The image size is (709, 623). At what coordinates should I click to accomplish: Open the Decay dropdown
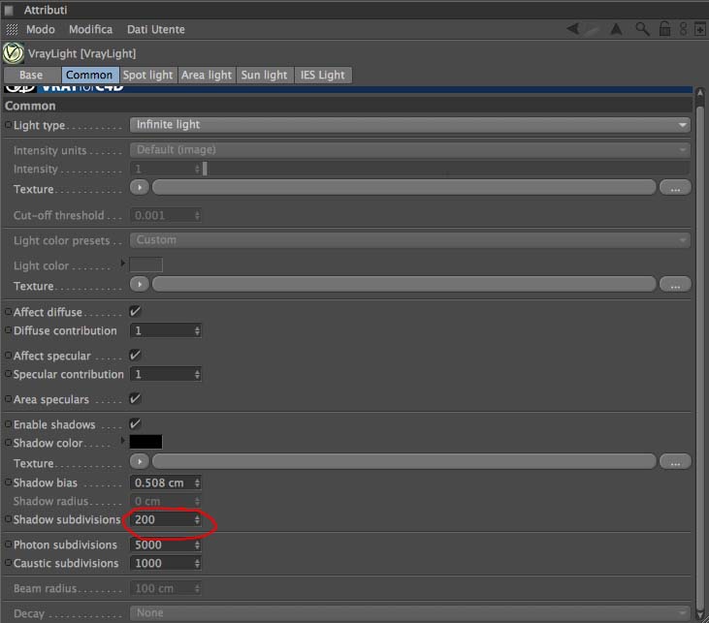click(409, 613)
